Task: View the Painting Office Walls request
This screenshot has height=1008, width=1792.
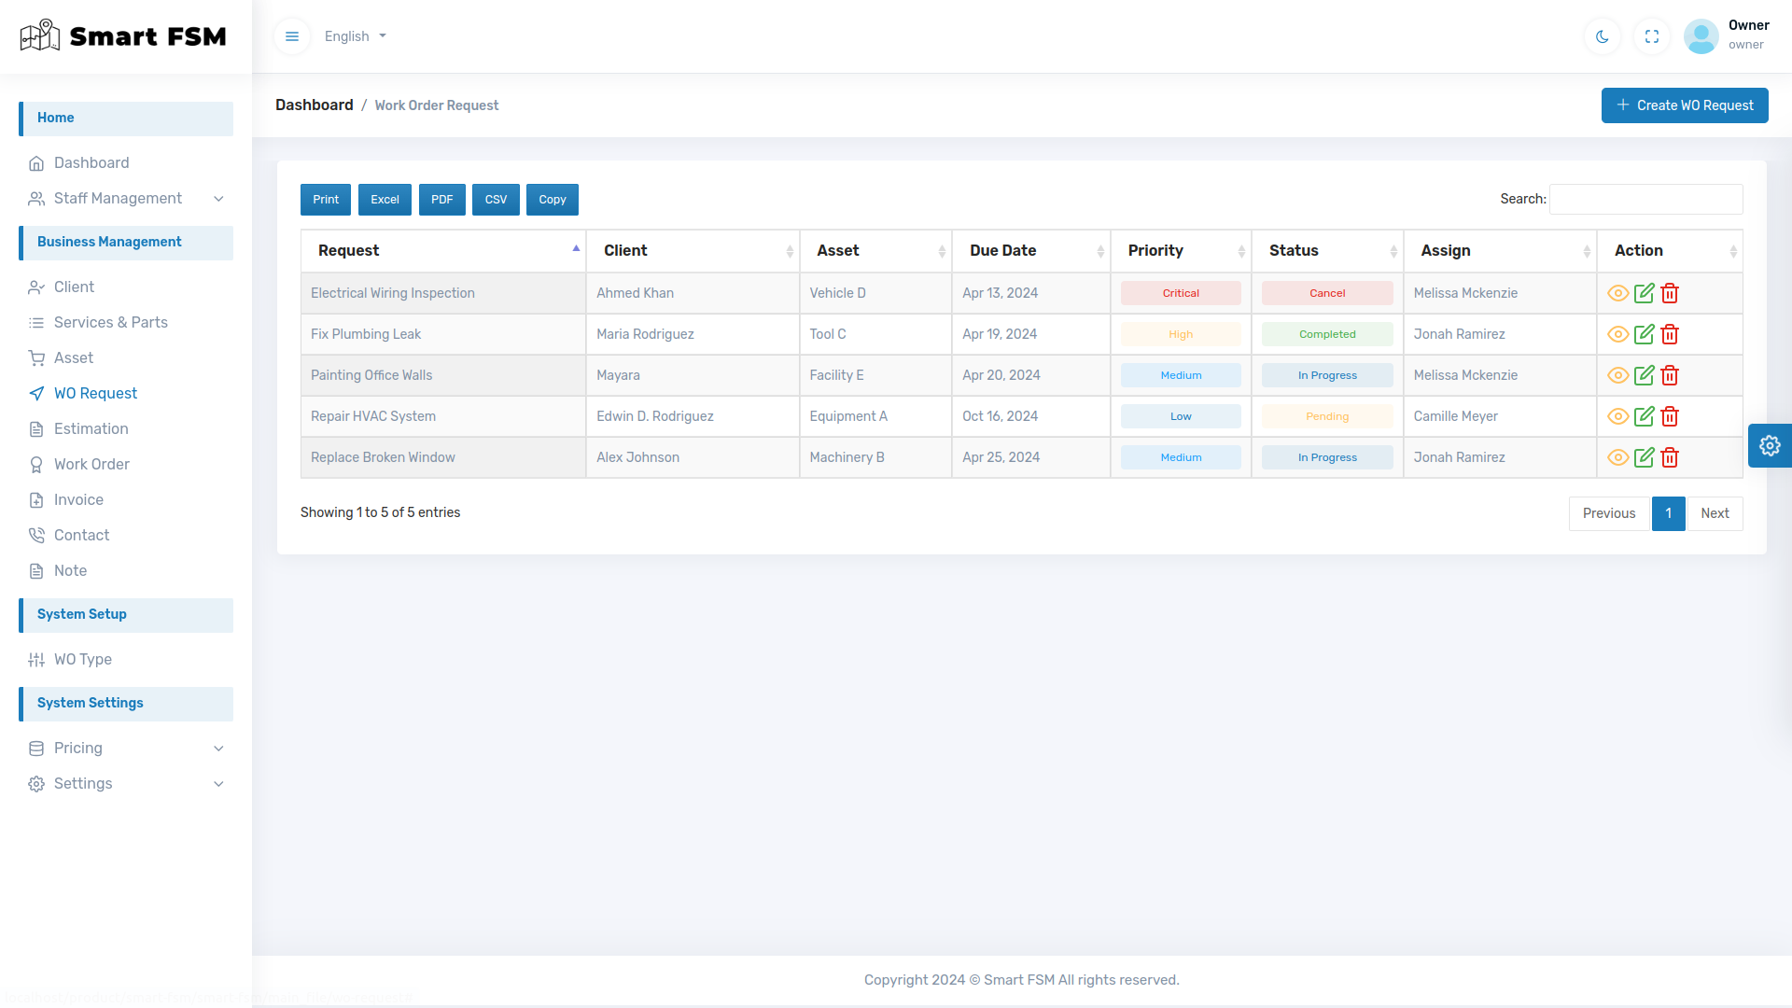Action: [1617, 375]
